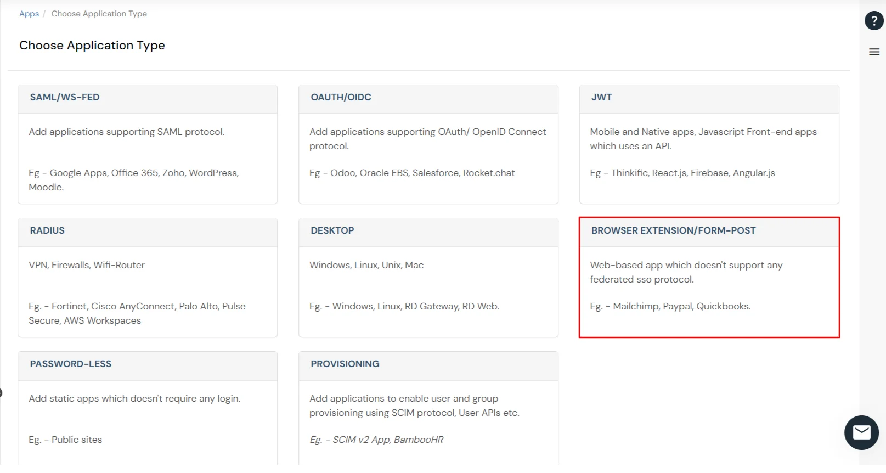The image size is (886, 473).
Task: Click 'Windows, Linux, Unix, Mac' description
Action: (366, 265)
